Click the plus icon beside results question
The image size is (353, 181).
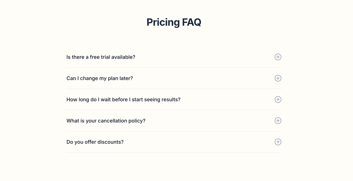278,99
